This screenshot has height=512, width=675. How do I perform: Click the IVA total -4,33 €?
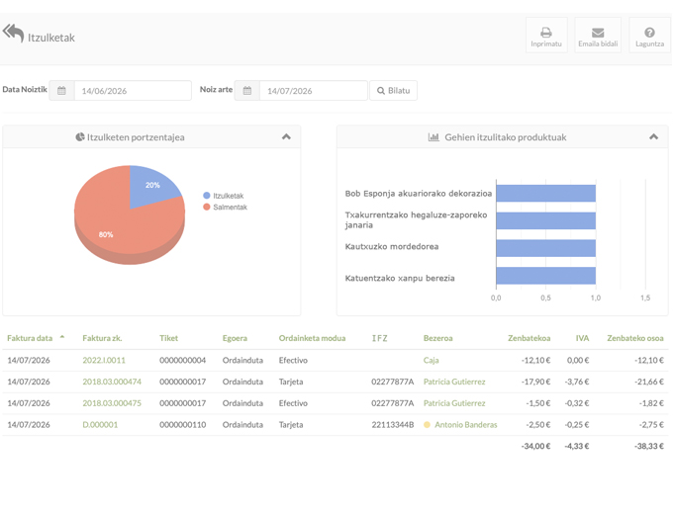point(577,446)
